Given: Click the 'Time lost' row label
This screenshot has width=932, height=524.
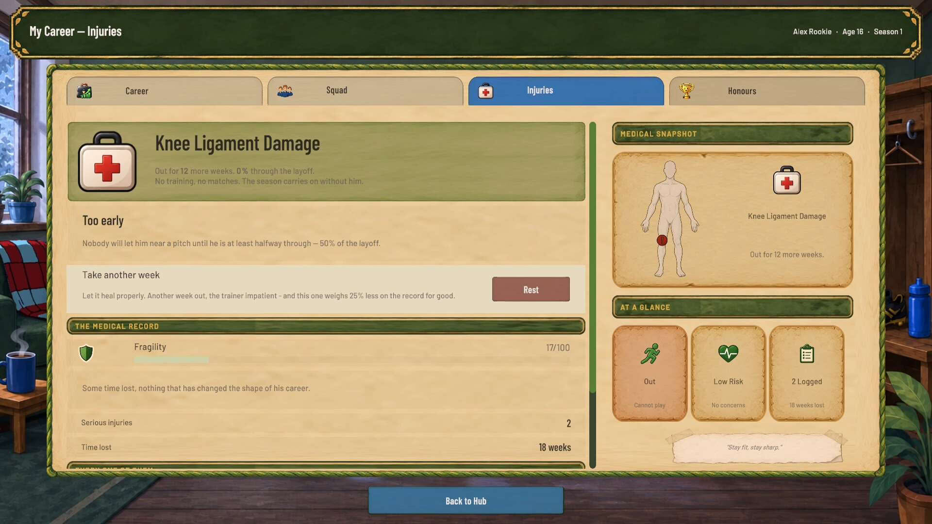Looking at the screenshot, I should (x=96, y=447).
